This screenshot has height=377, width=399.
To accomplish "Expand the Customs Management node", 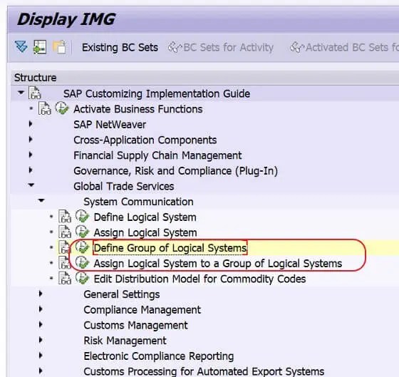I will (41, 324).
